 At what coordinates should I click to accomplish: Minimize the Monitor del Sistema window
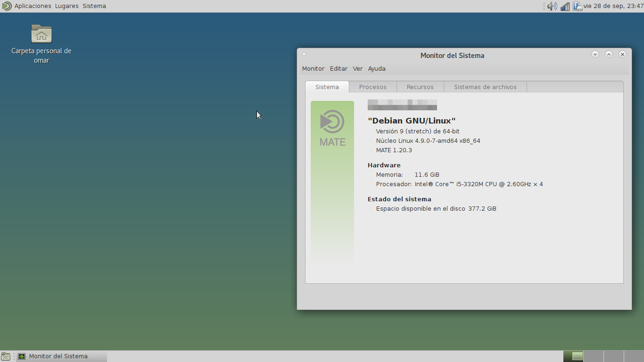595,54
